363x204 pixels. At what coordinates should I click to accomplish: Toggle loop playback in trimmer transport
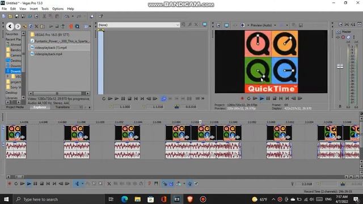point(104,99)
